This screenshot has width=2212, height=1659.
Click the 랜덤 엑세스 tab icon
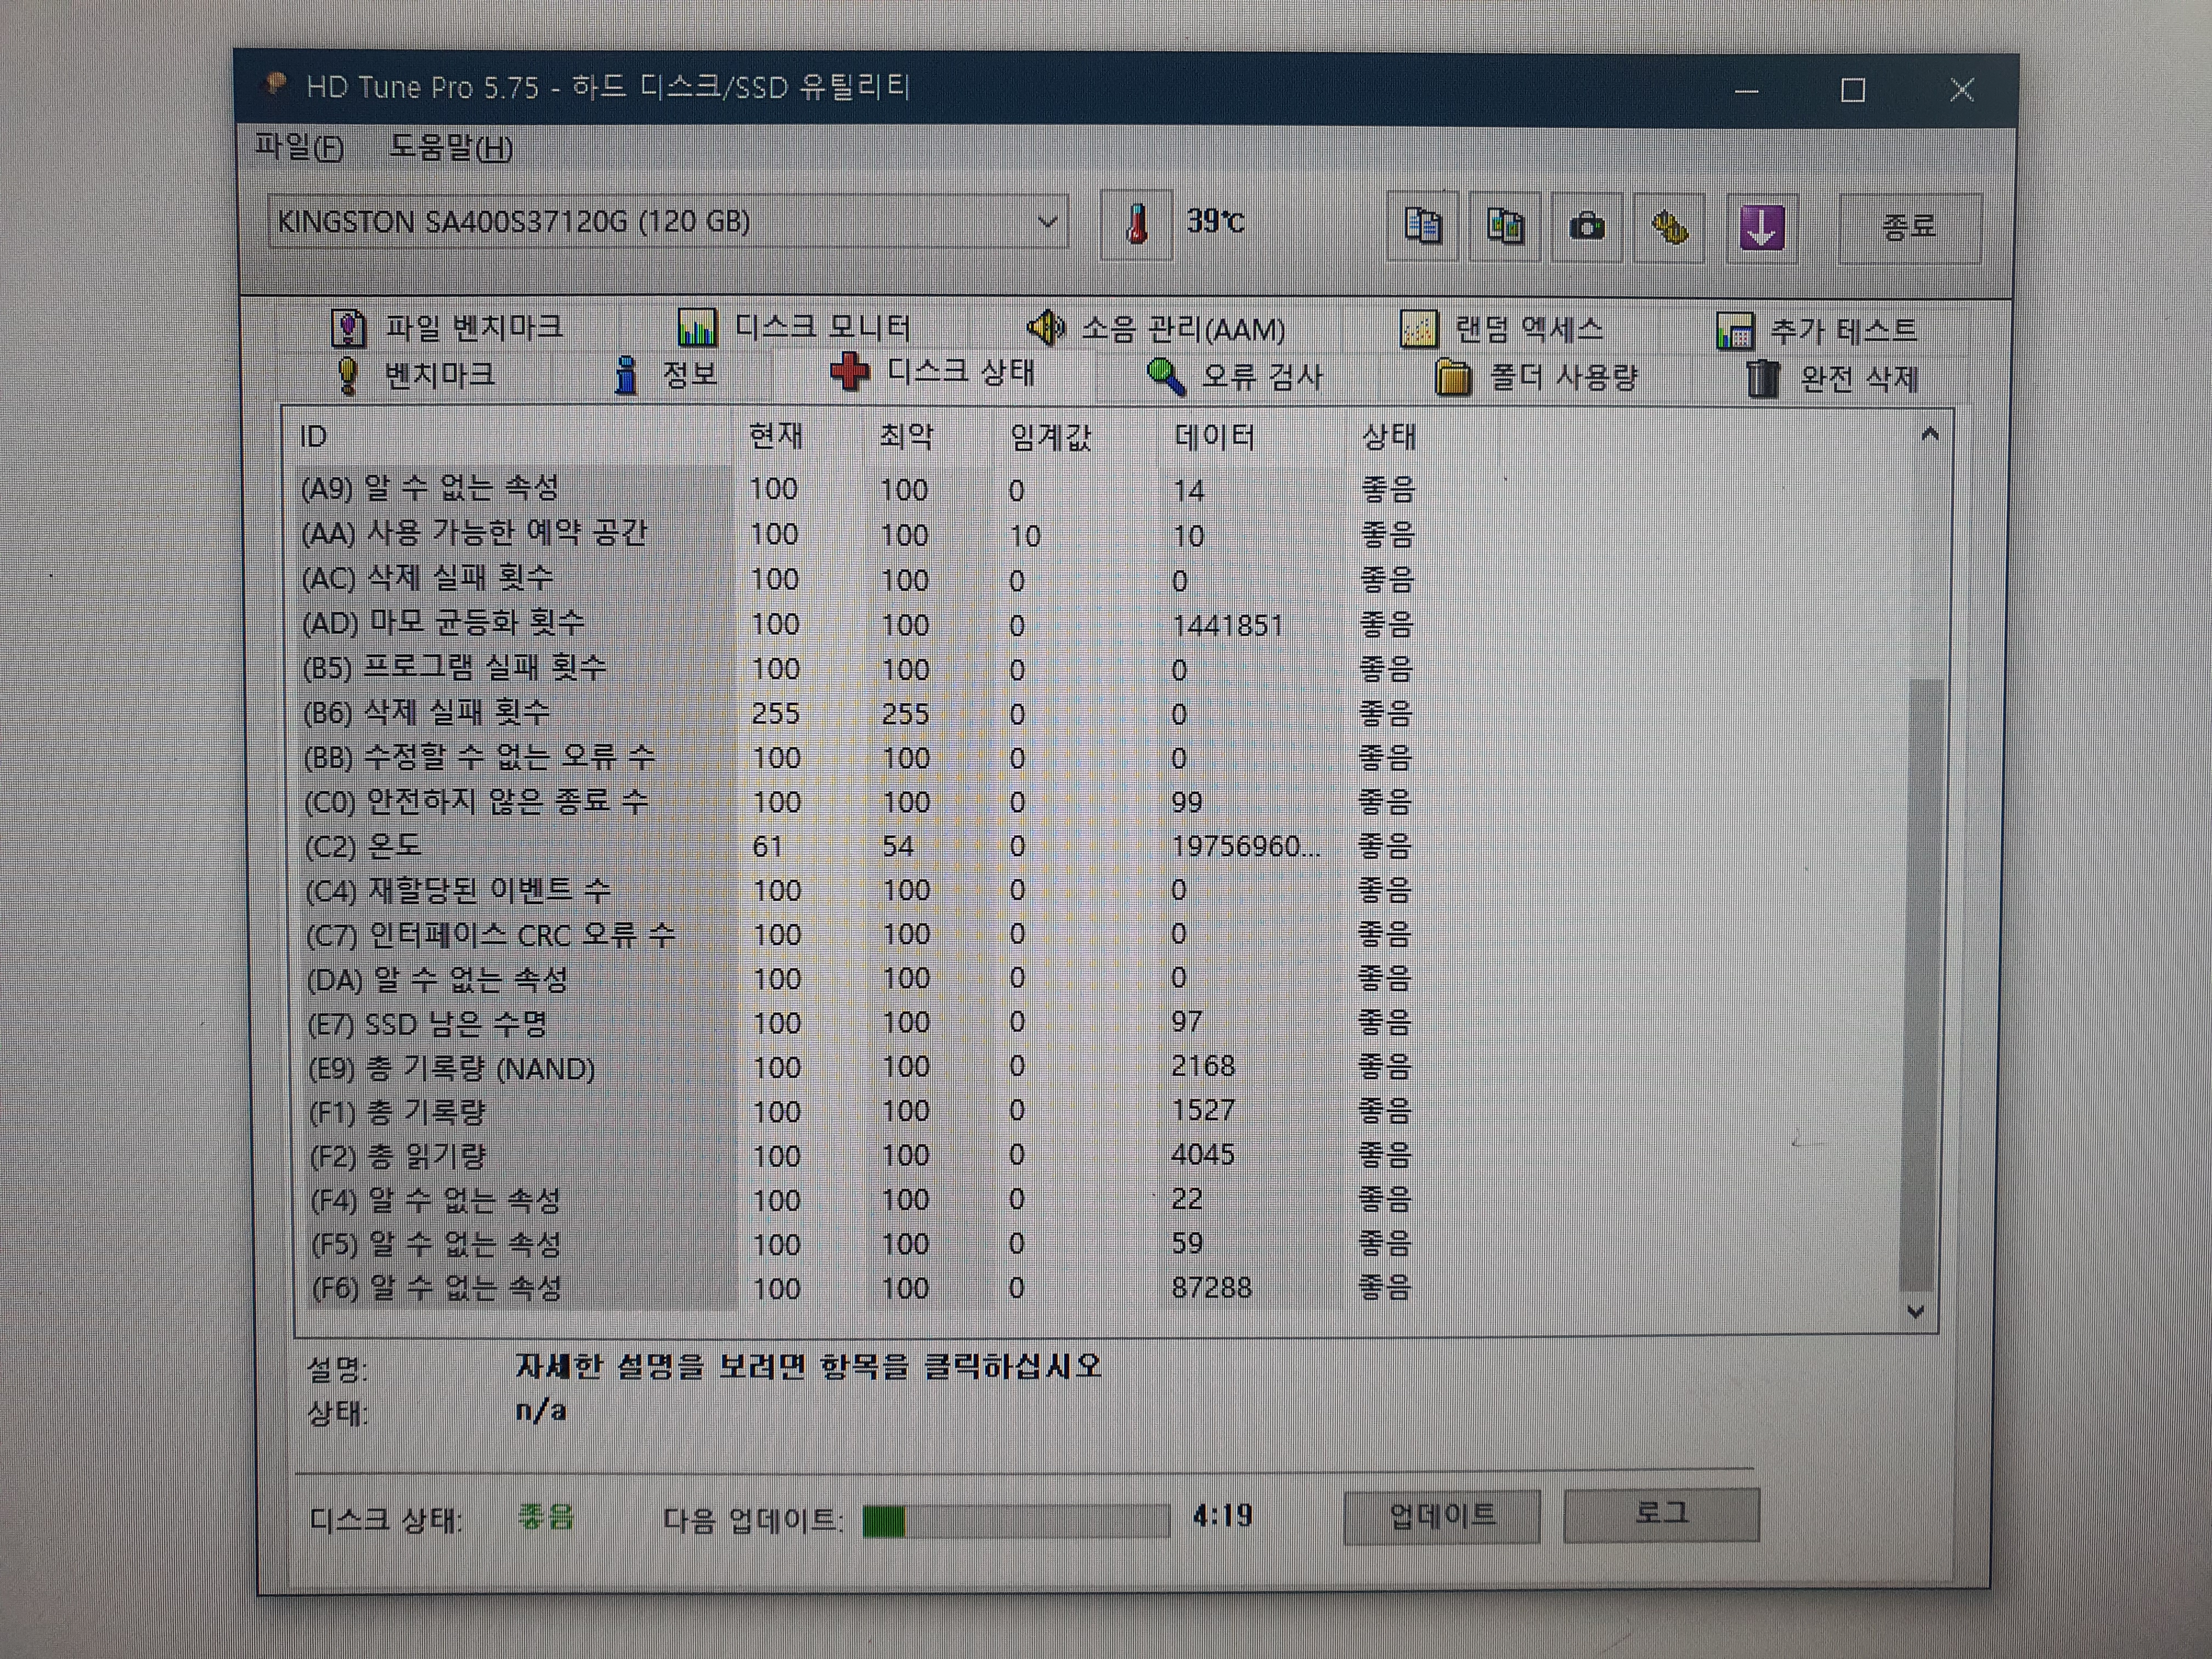coord(1419,329)
